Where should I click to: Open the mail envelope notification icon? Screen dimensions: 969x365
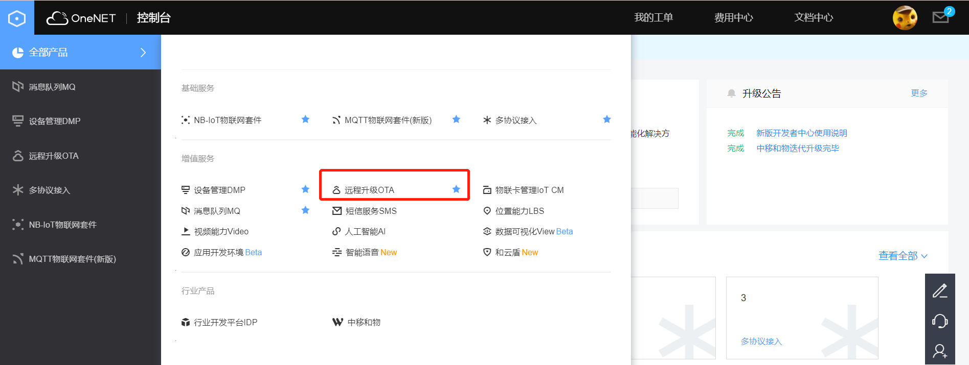940,18
